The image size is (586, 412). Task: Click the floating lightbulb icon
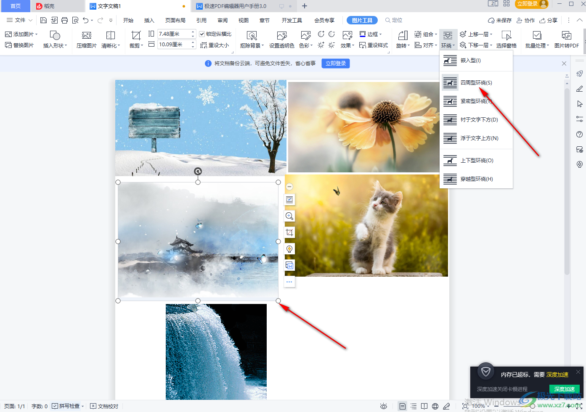pyautogui.click(x=289, y=249)
